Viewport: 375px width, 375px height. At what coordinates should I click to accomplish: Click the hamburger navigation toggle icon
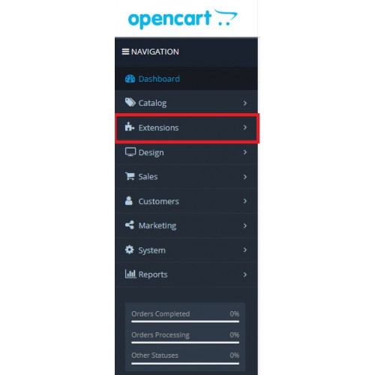click(125, 52)
